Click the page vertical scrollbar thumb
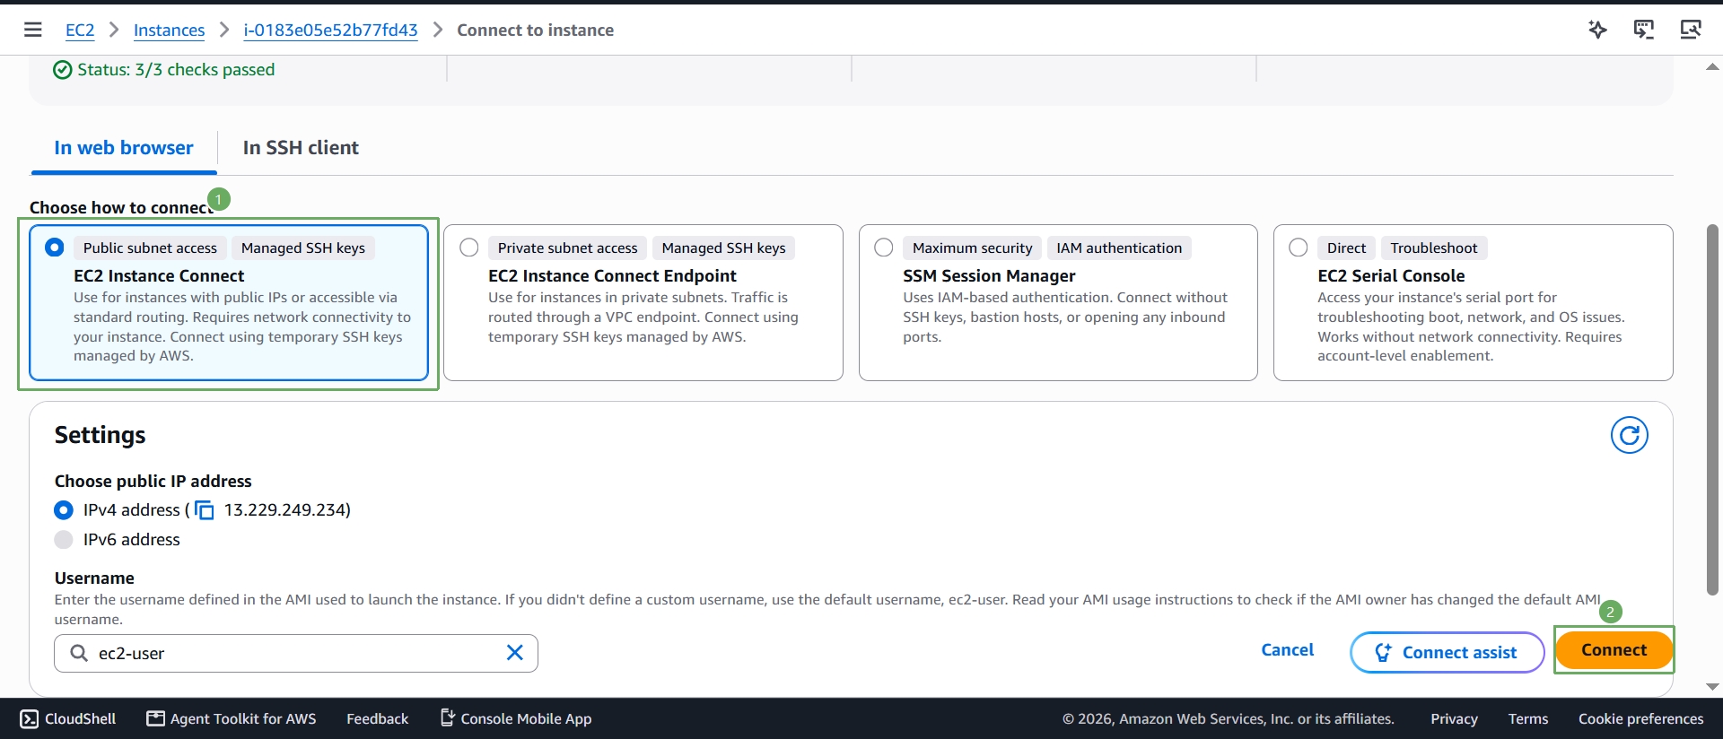1723x739 pixels. pos(1712,410)
